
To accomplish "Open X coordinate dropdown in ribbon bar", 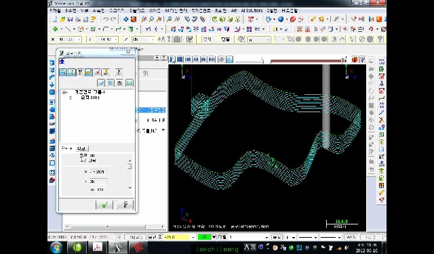I will pyautogui.click(x=79, y=39).
